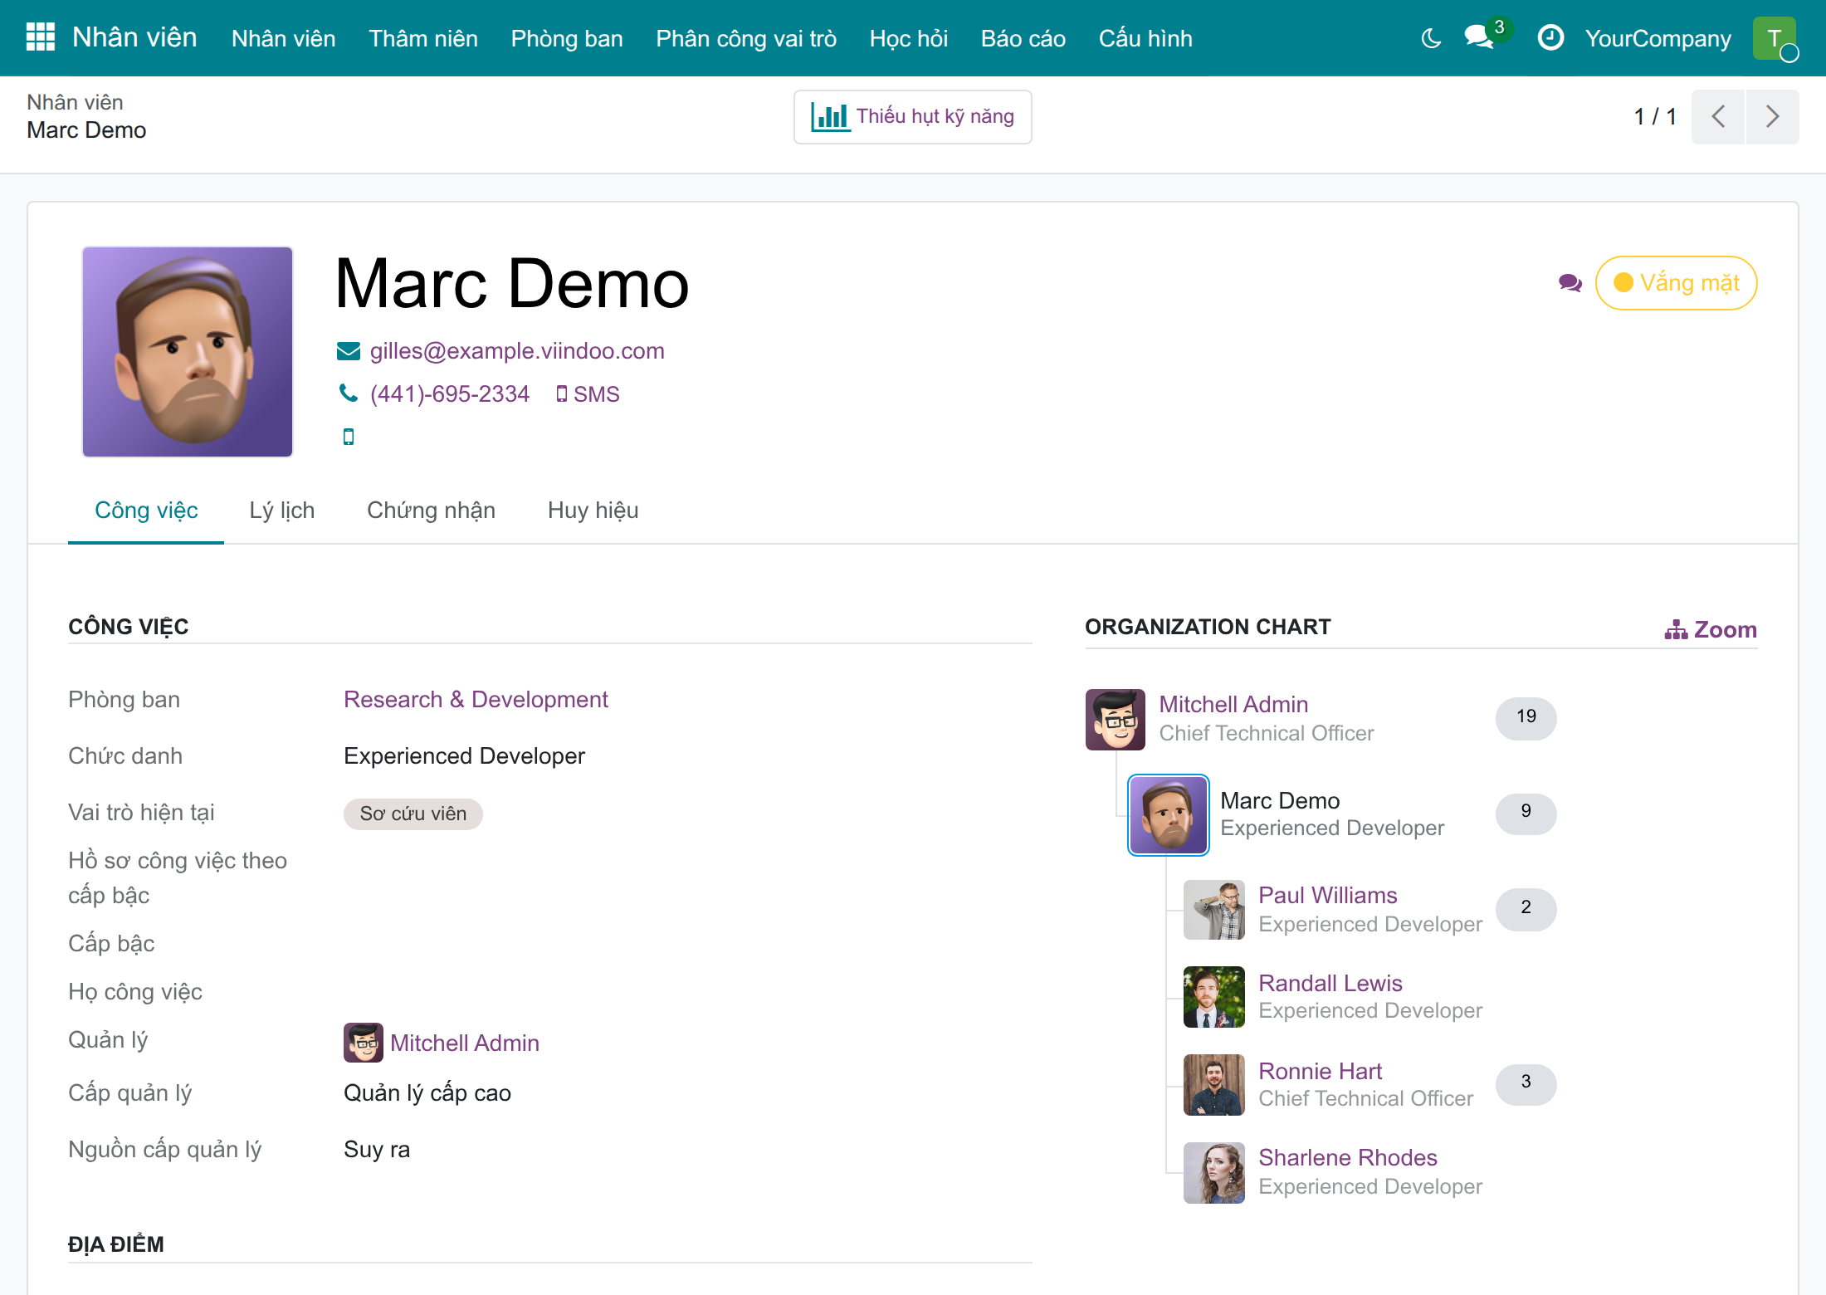Open Nhân viên top menu item

[x=284, y=38]
